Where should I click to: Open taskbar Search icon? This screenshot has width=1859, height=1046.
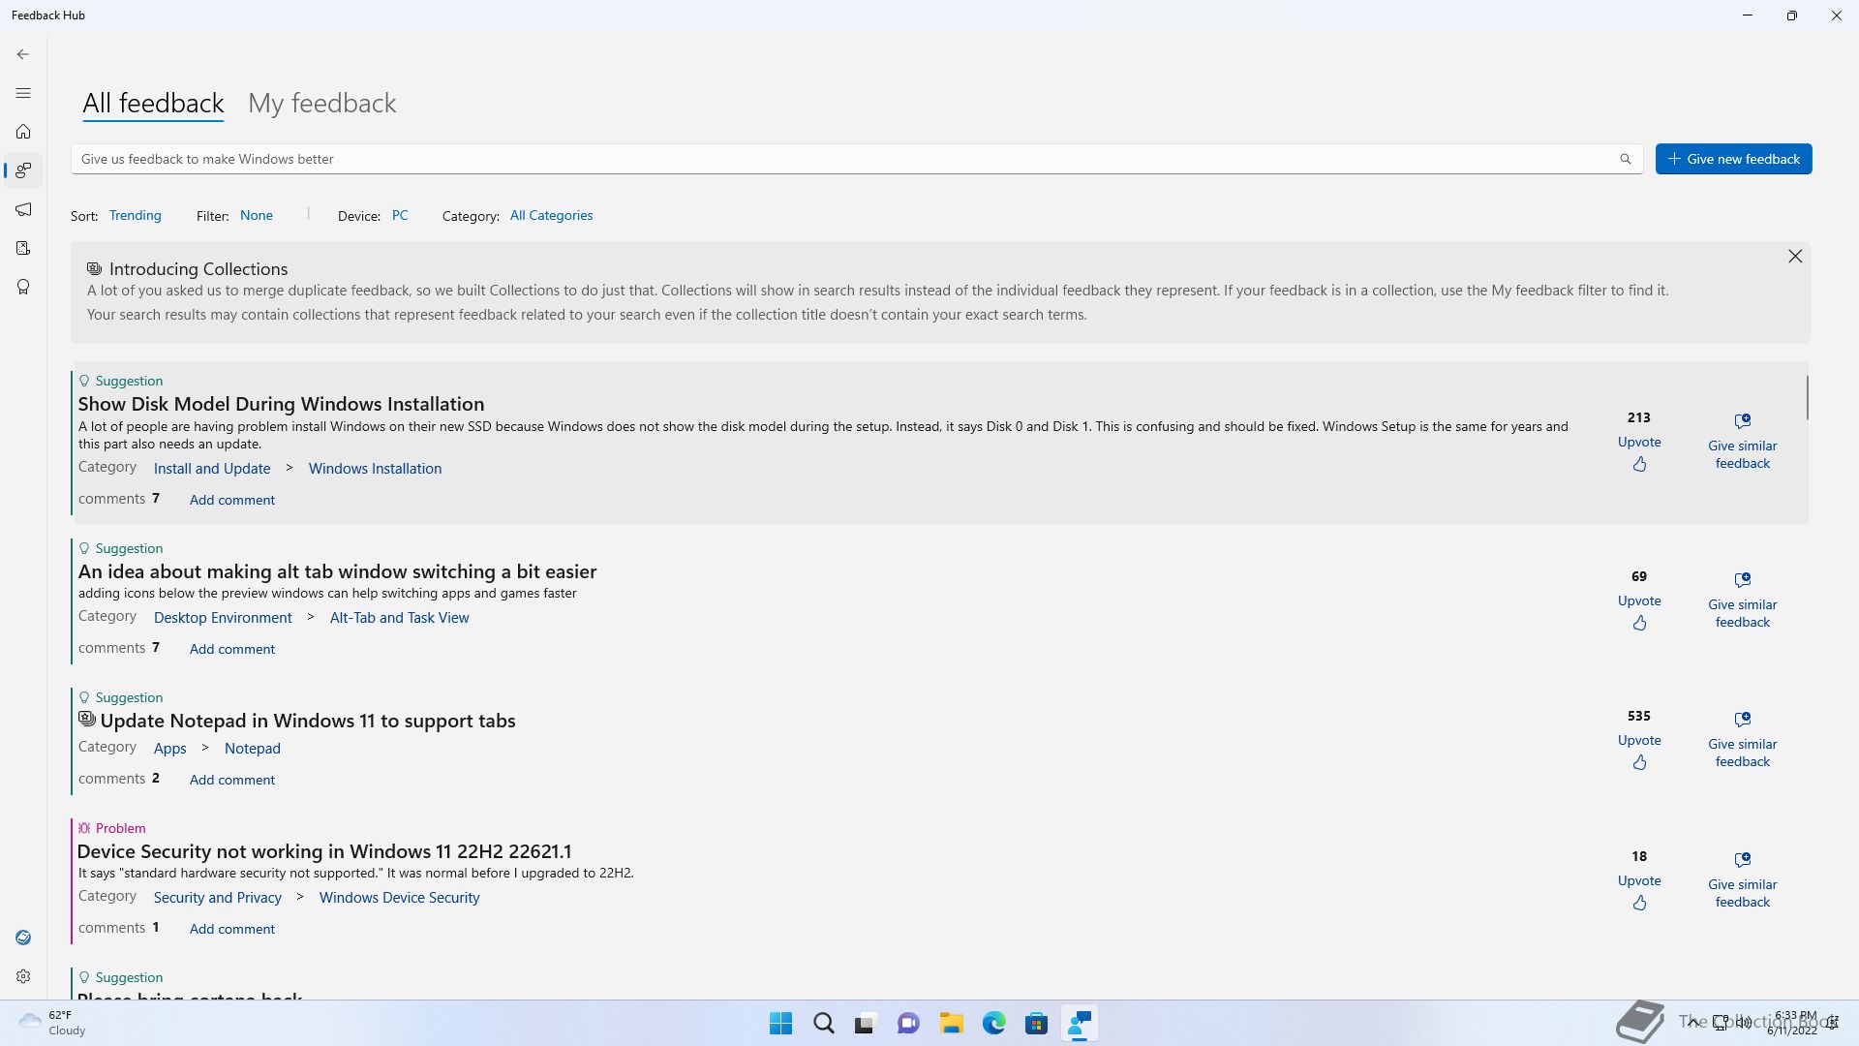[823, 1024]
